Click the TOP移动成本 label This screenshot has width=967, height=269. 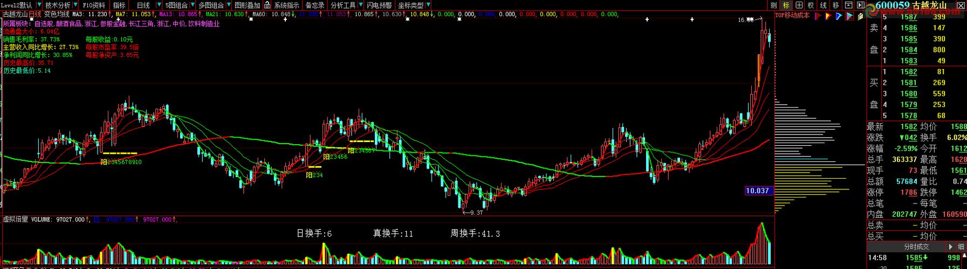click(x=792, y=16)
